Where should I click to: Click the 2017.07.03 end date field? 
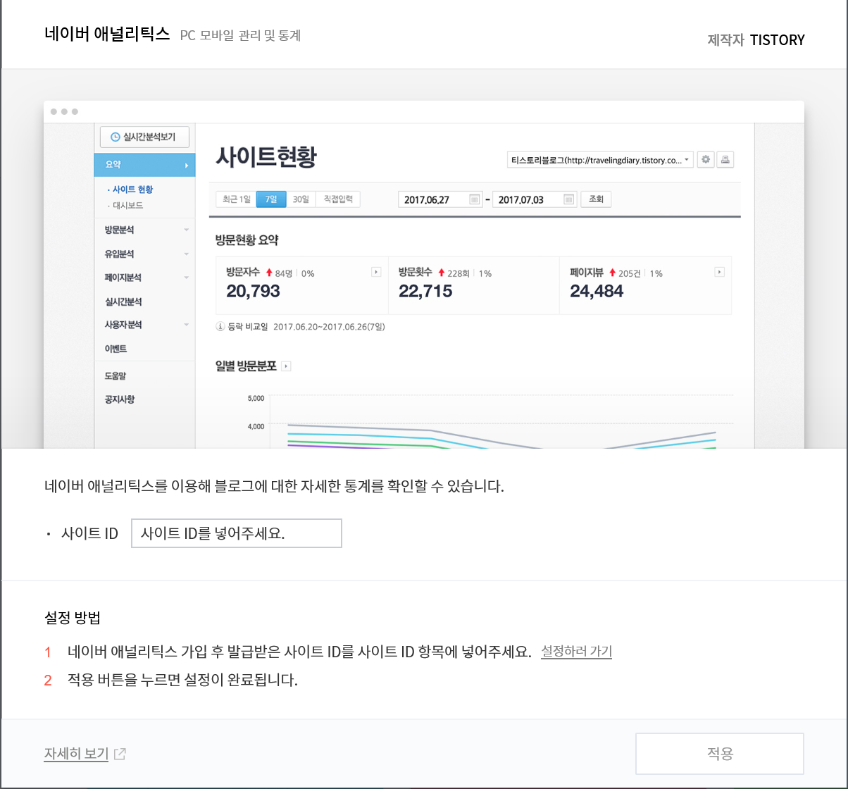pyautogui.click(x=535, y=199)
